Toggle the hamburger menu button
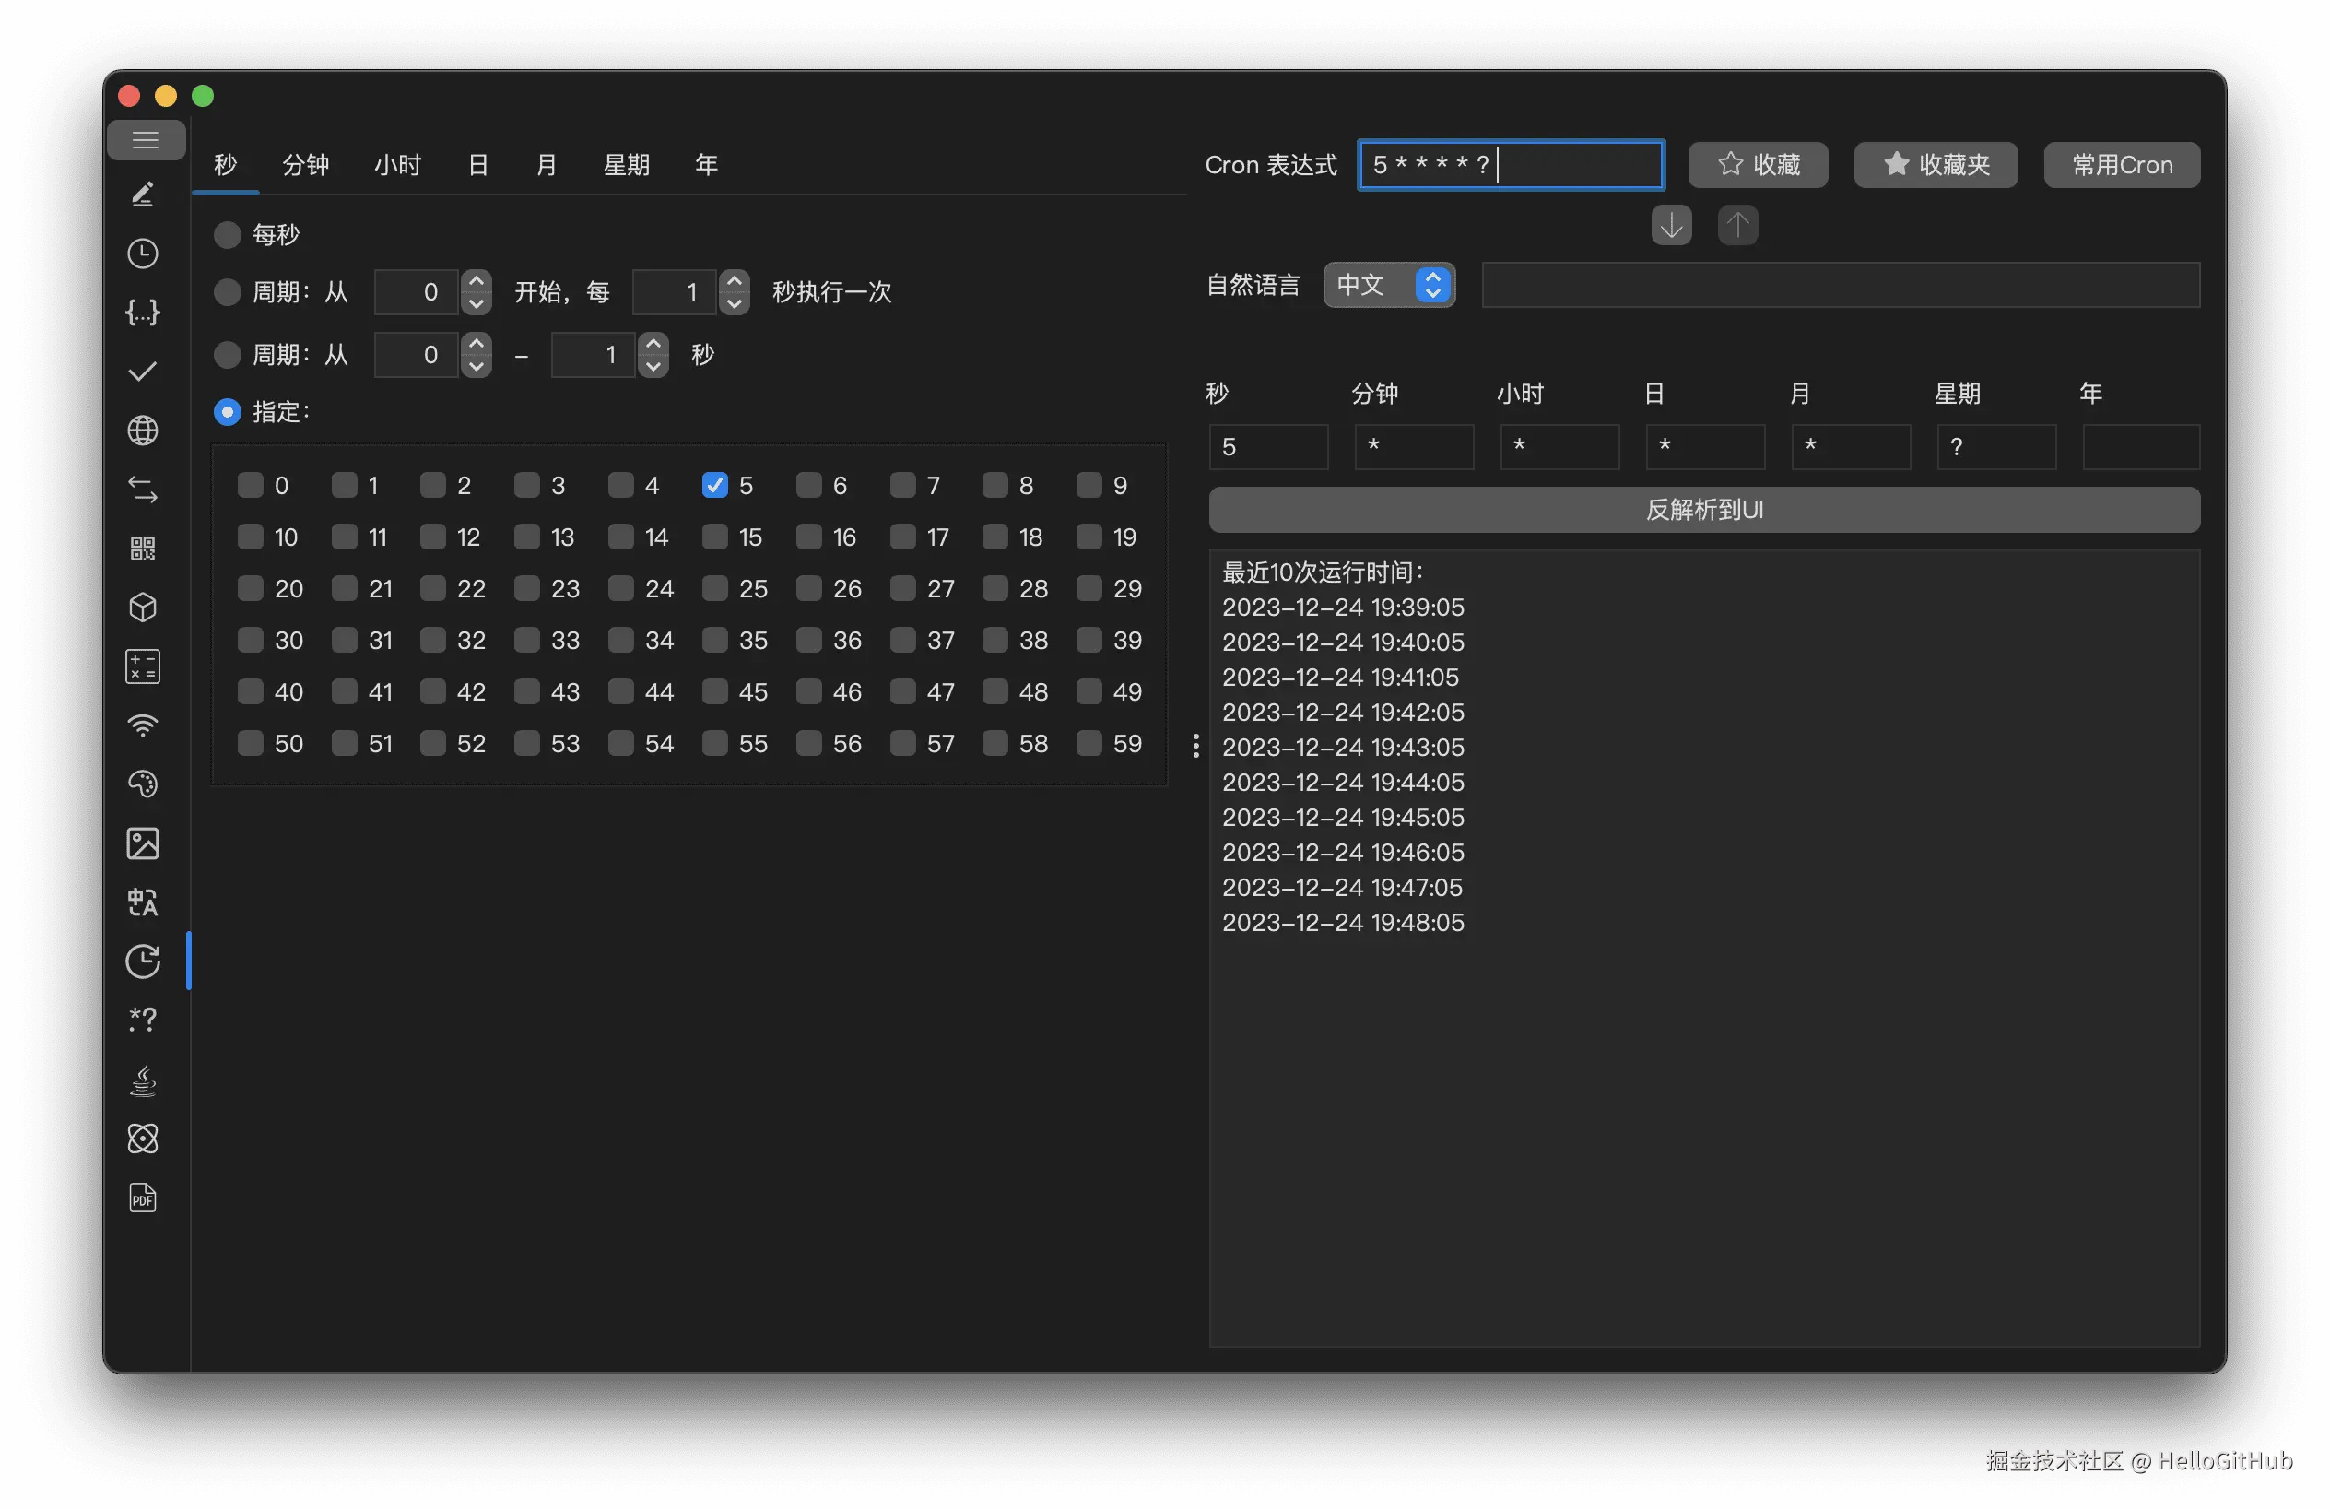This screenshot has width=2330, height=1510. click(x=146, y=140)
